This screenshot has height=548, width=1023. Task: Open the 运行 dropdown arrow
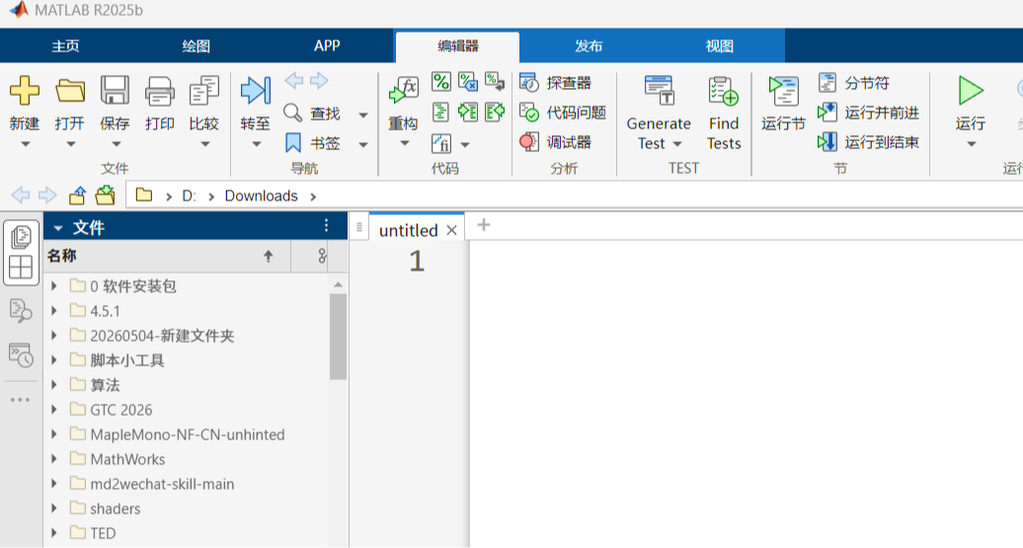pyautogui.click(x=971, y=144)
